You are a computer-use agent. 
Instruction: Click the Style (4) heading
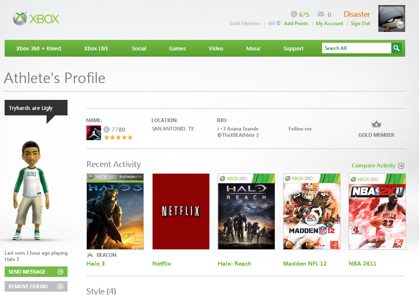[101, 291]
